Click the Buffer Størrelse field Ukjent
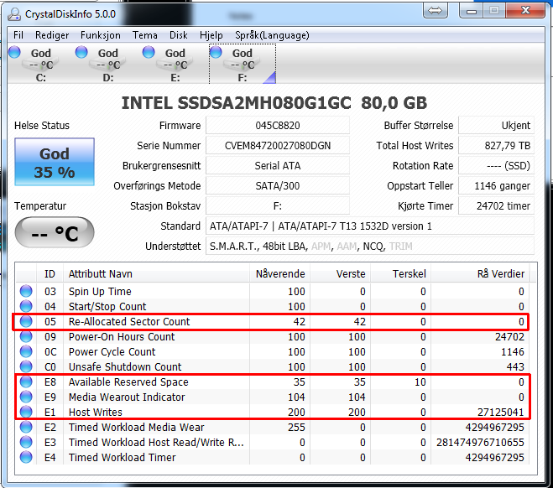This screenshot has height=488, width=553. coord(496,126)
